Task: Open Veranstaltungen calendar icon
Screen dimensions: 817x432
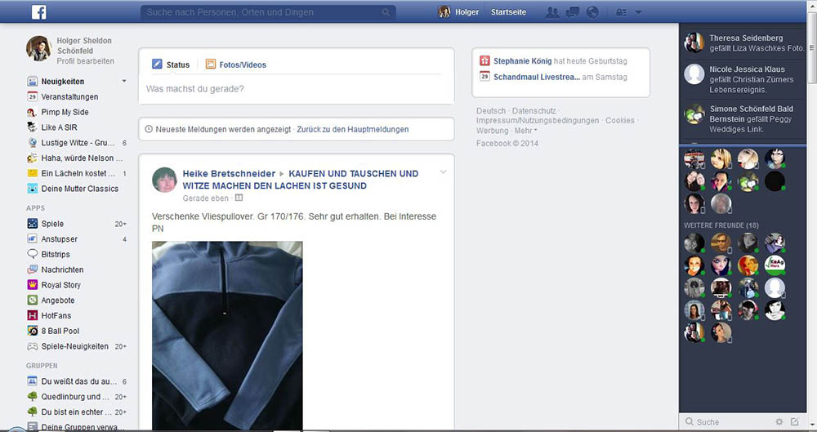Action: (33, 97)
